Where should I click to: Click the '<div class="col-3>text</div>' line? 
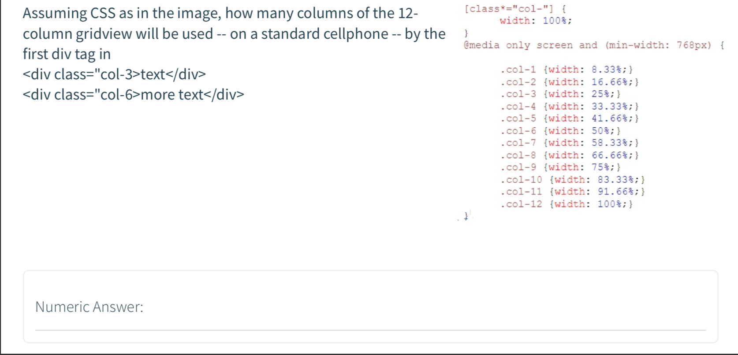point(114,74)
